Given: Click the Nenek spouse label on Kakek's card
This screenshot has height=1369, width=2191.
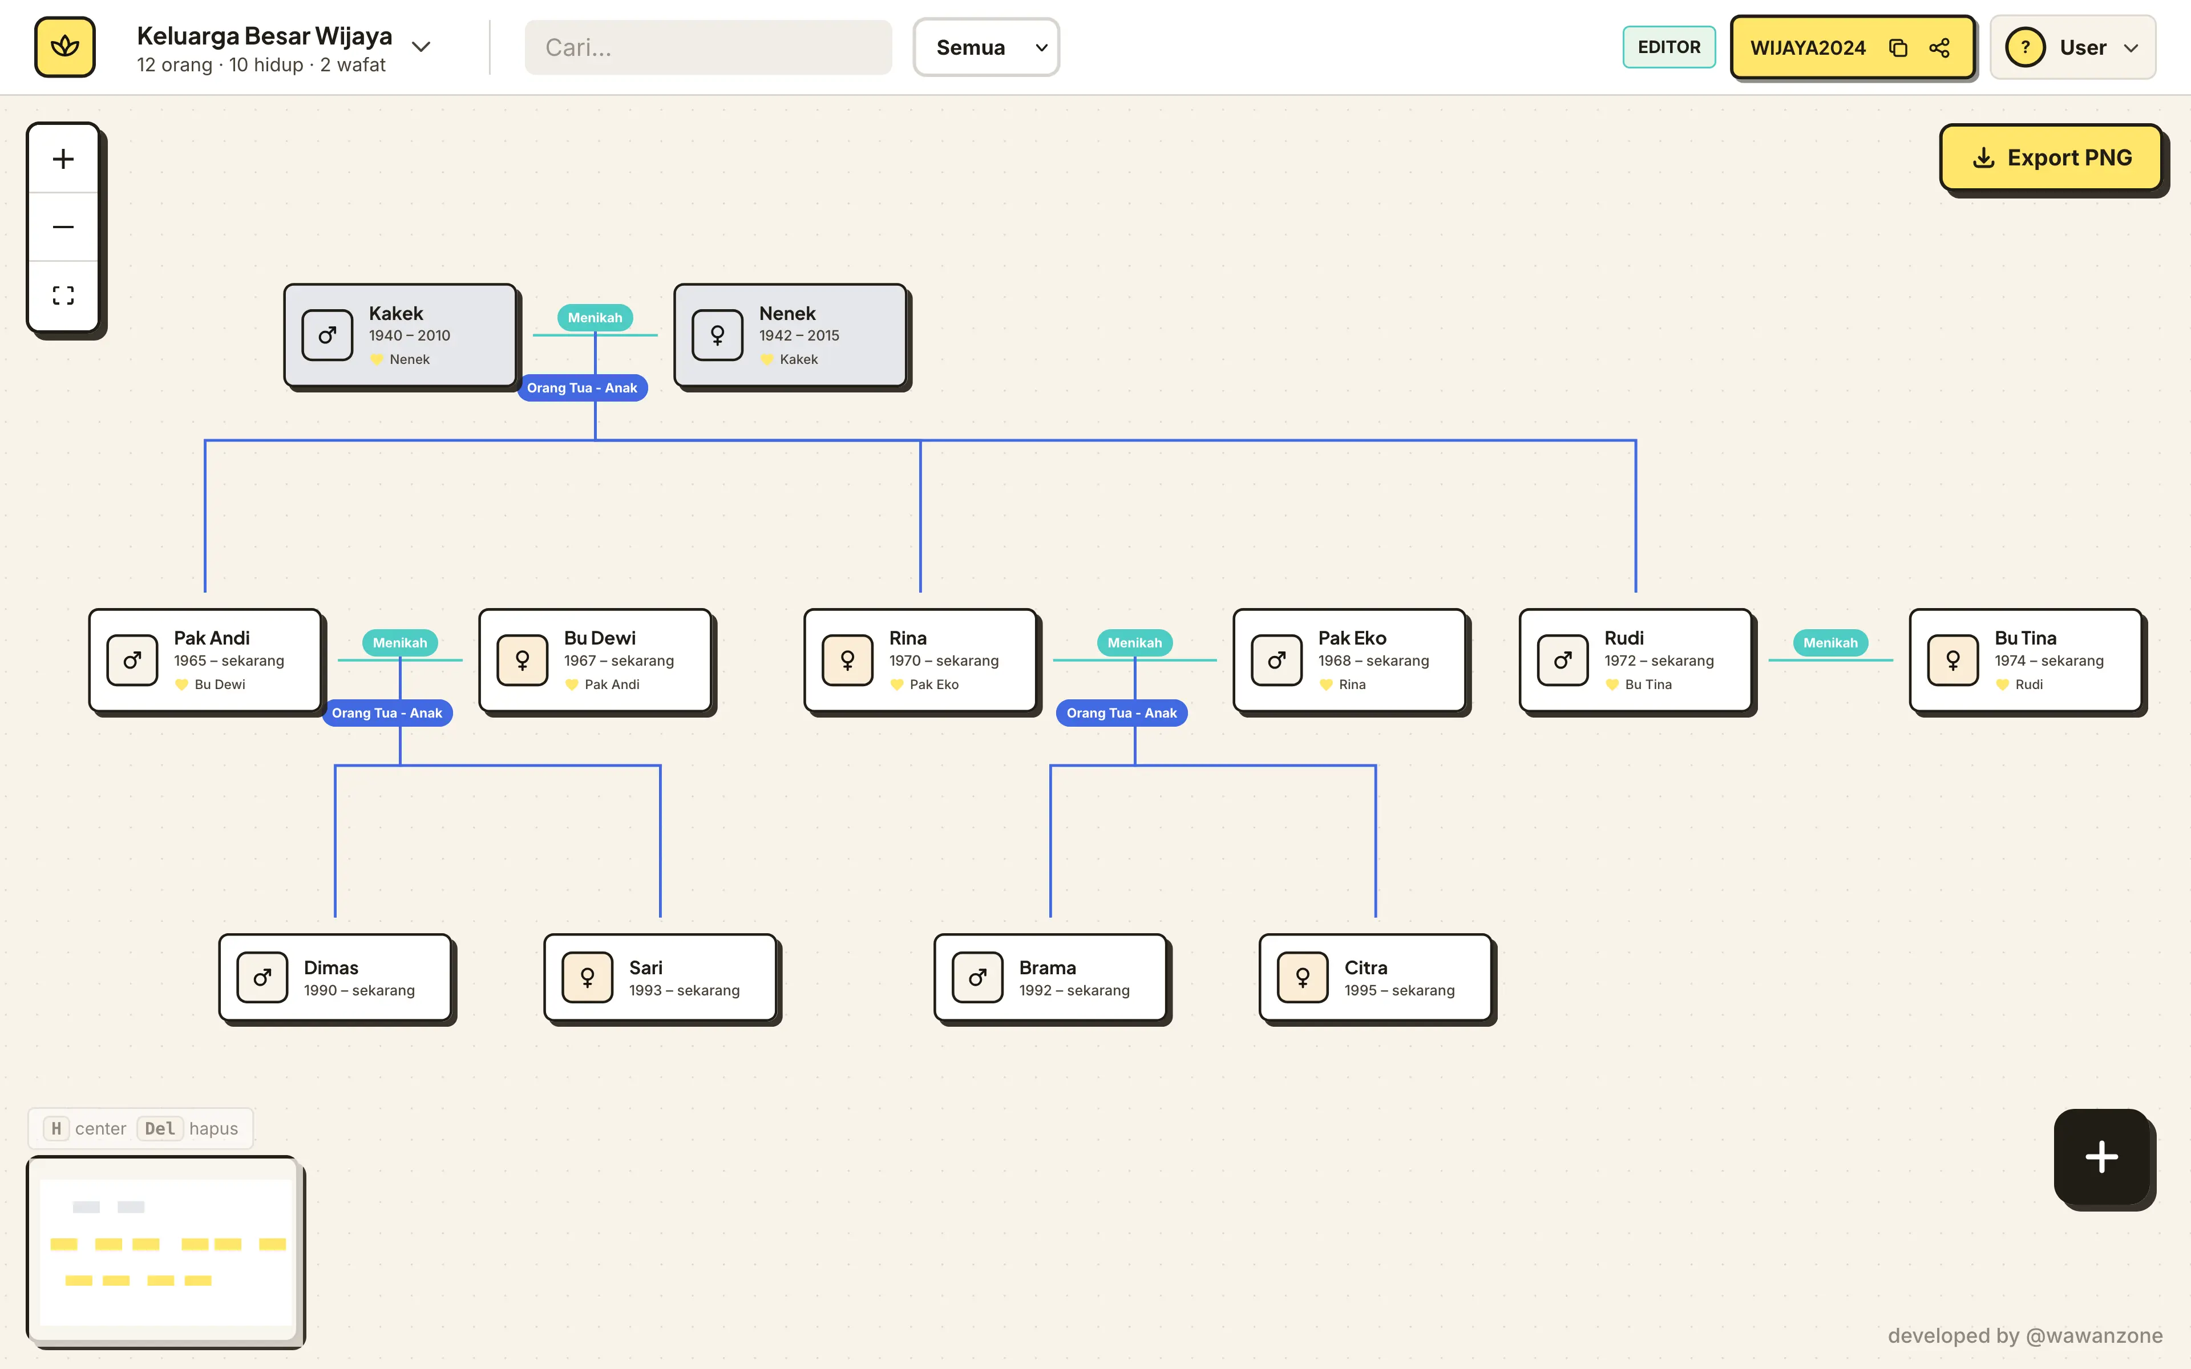Looking at the screenshot, I should coord(400,359).
